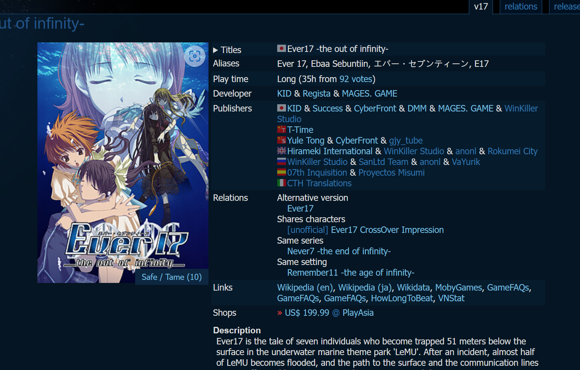Viewport: 580px width, 370px height.
Task: Click the Italian flag beside CTH Translations
Action: pos(281,183)
